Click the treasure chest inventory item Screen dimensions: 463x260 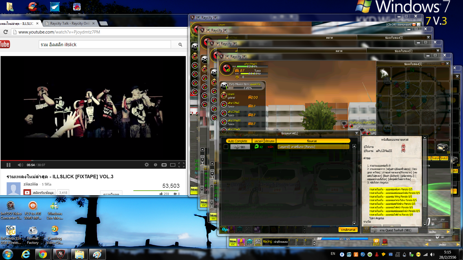click(x=442, y=147)
